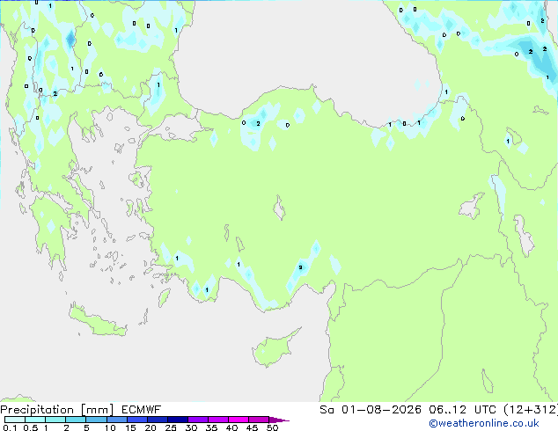Viewport: 558px width, 431px height.
Task: Click the 0.5–1 mm legend swatch
Action: pos(35,420)
